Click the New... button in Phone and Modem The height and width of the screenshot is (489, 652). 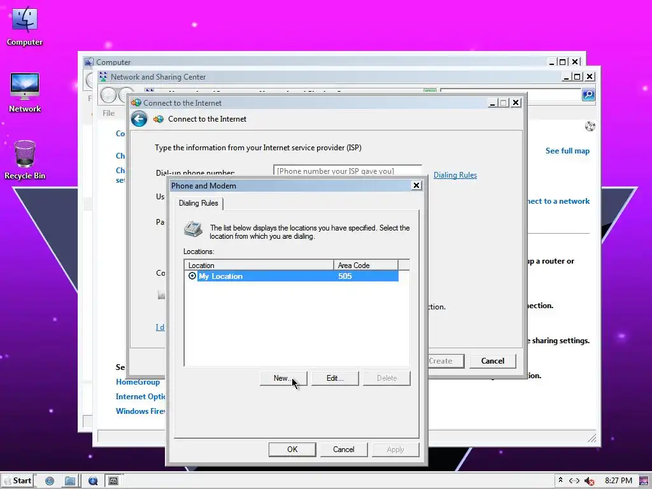(x=283, y=378)
